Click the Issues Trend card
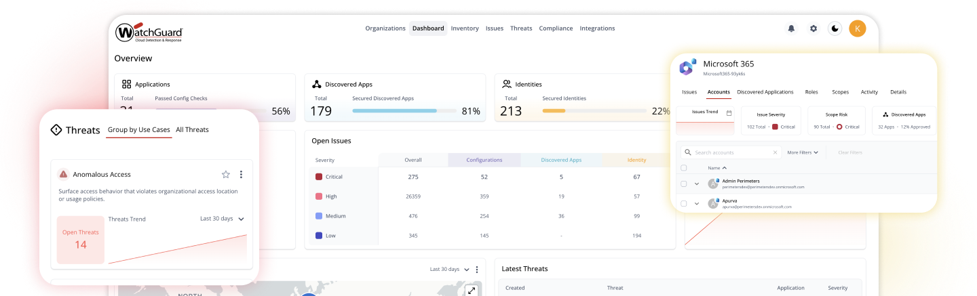The height and width of the screenshot is (296, 977). pyautogui.click(x=705, y=121)
